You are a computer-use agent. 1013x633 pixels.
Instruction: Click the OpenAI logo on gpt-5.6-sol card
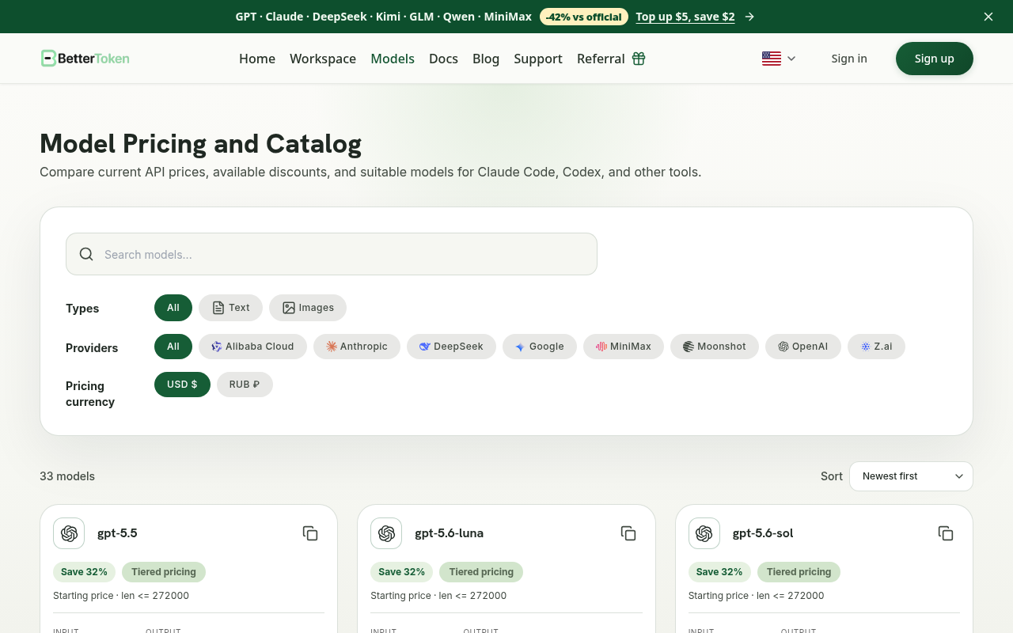704,533
